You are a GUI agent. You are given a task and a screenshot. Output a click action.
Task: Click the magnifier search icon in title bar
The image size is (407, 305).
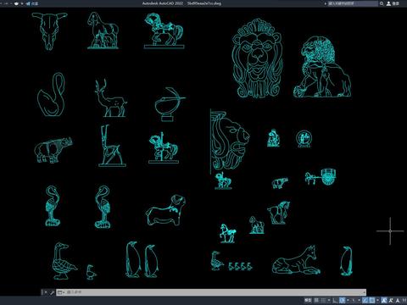click(382, 3)
